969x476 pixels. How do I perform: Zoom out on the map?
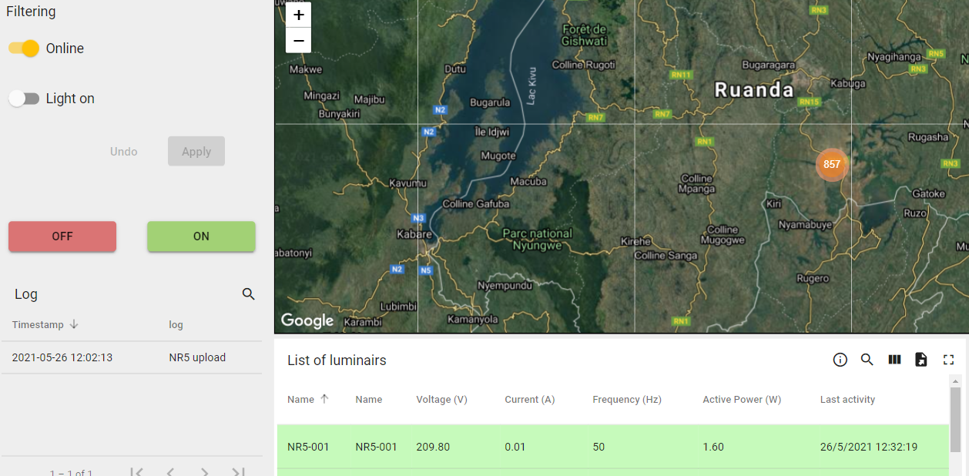pyautogui.click(x=298, y=40)
